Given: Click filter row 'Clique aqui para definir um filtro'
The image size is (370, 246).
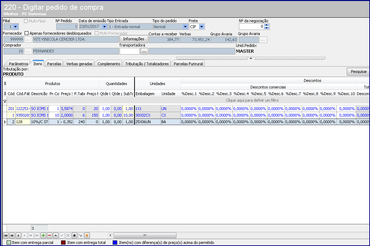Looking at the screenshot, I should coord(252,100).
